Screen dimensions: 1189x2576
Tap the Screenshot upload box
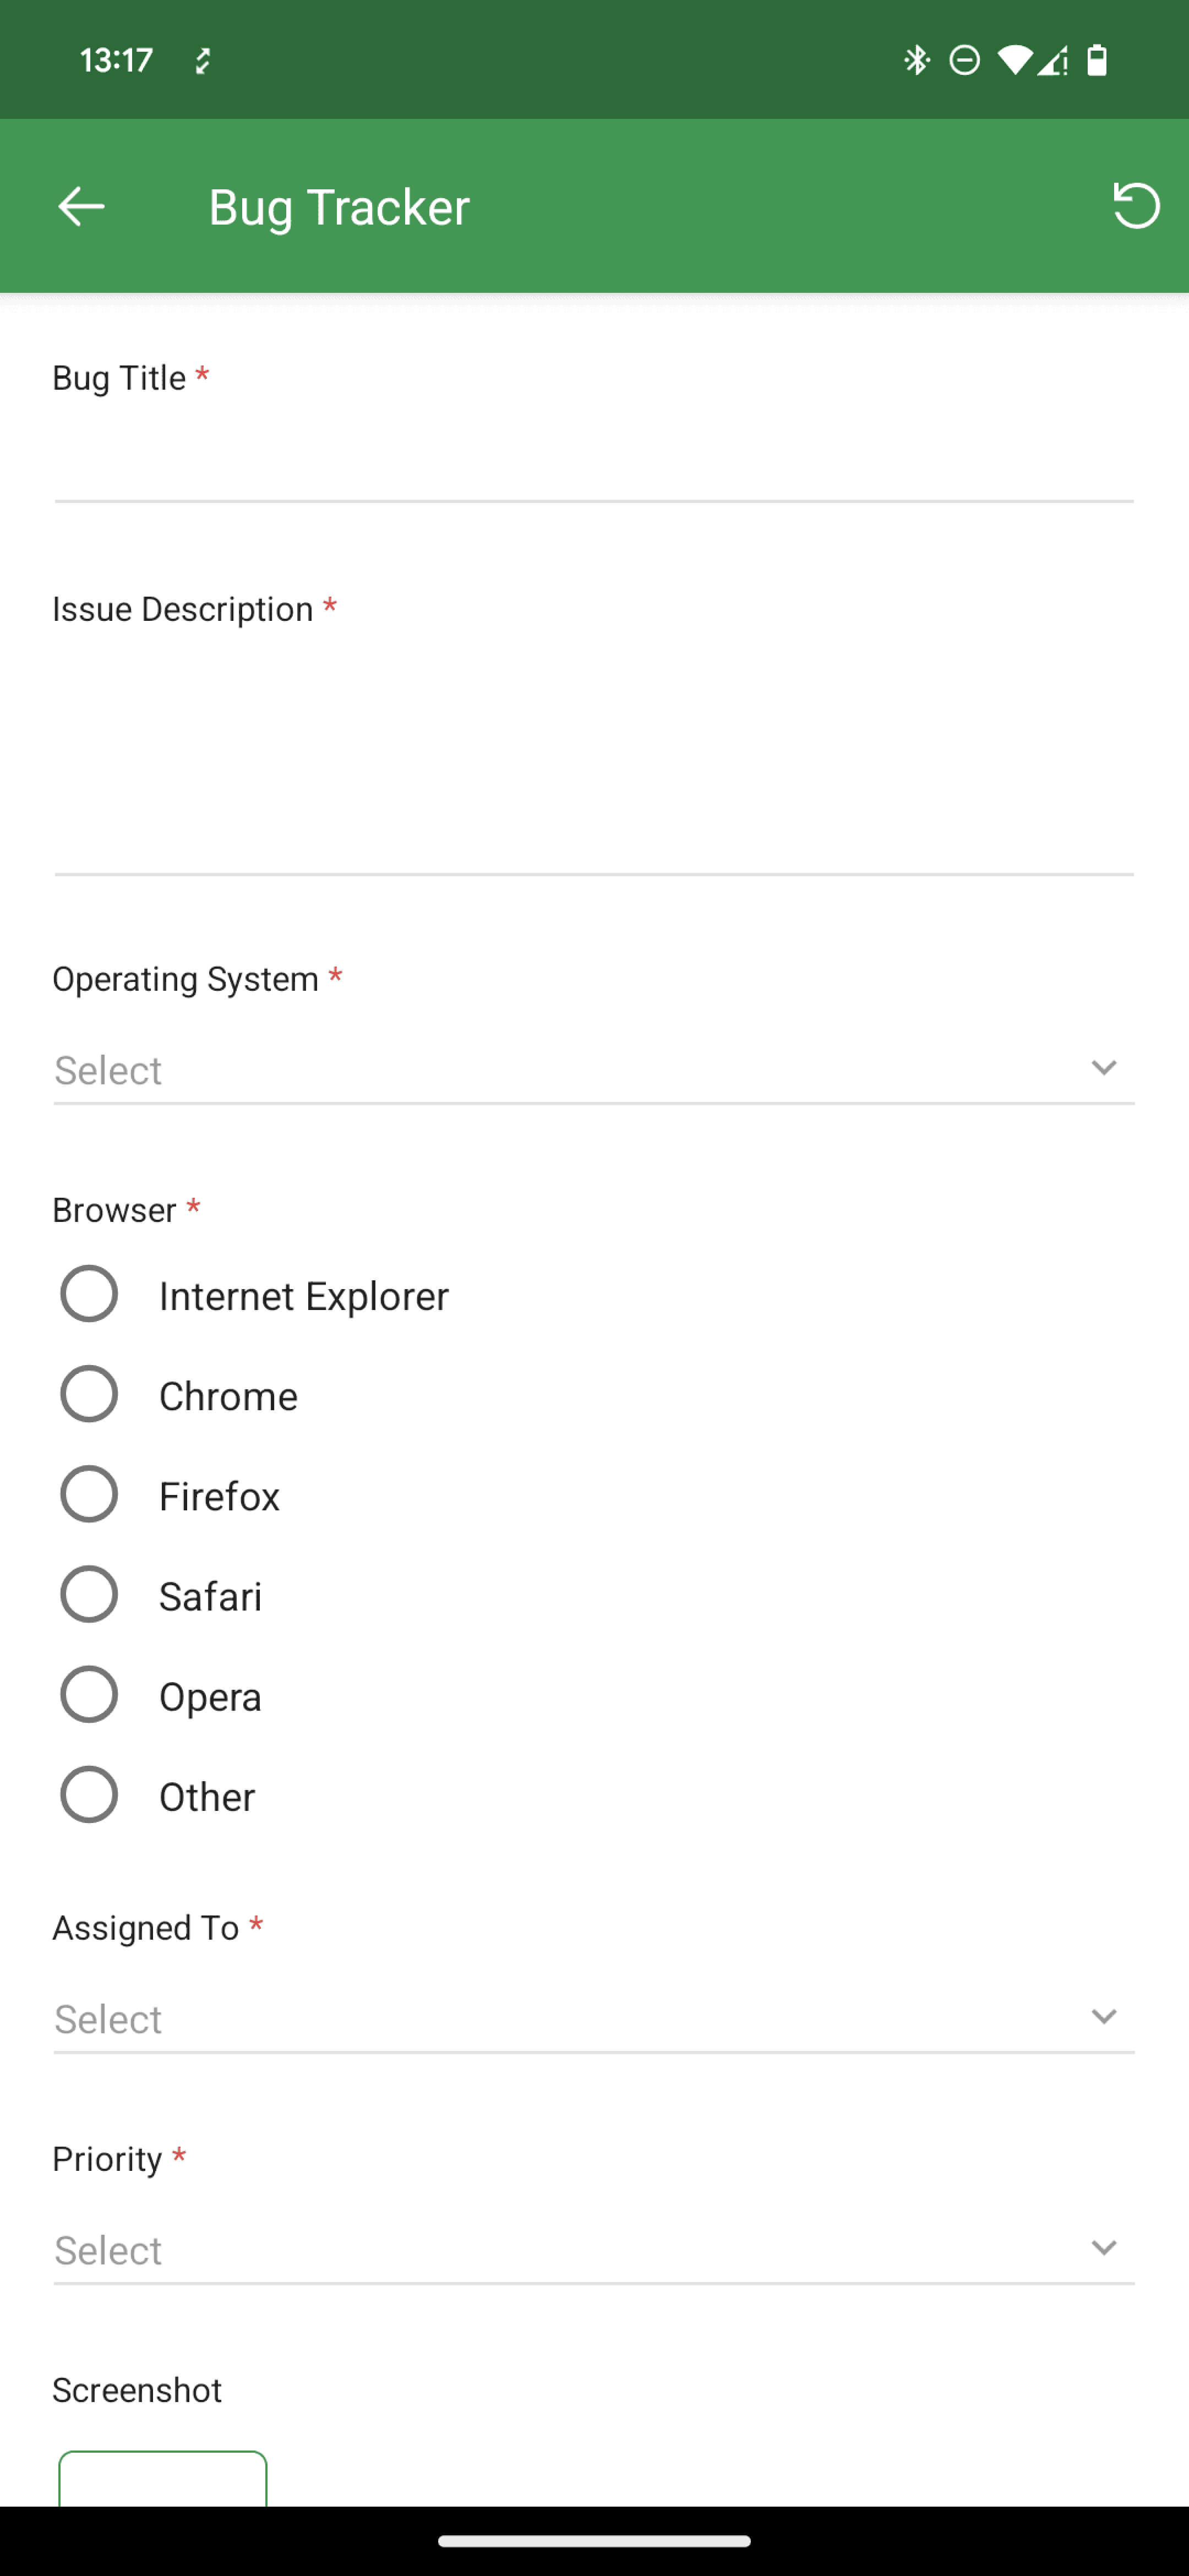tap(163, 2479)
